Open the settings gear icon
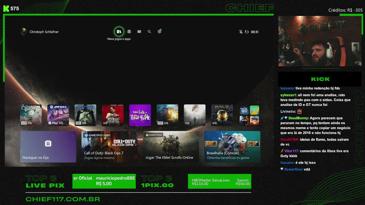Screen dimensions: 365x205 pyautogui.click(x=159, y=32)
